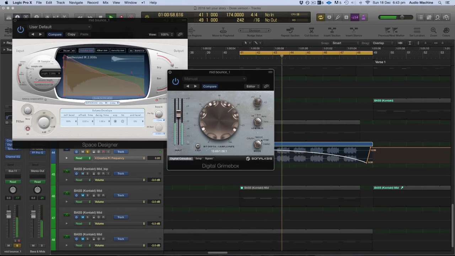Toggle the Solo button in the control bar
Screen dimensions: 455x256
(x=346, y=17)
